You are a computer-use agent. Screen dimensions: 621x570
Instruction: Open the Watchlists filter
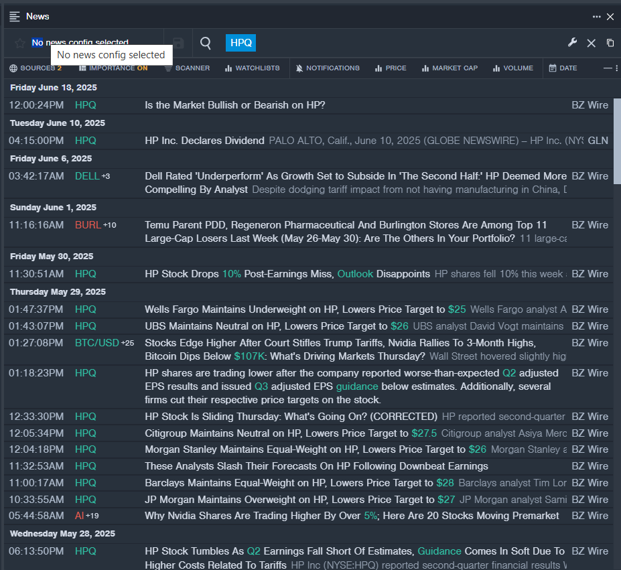coord(253,68)
